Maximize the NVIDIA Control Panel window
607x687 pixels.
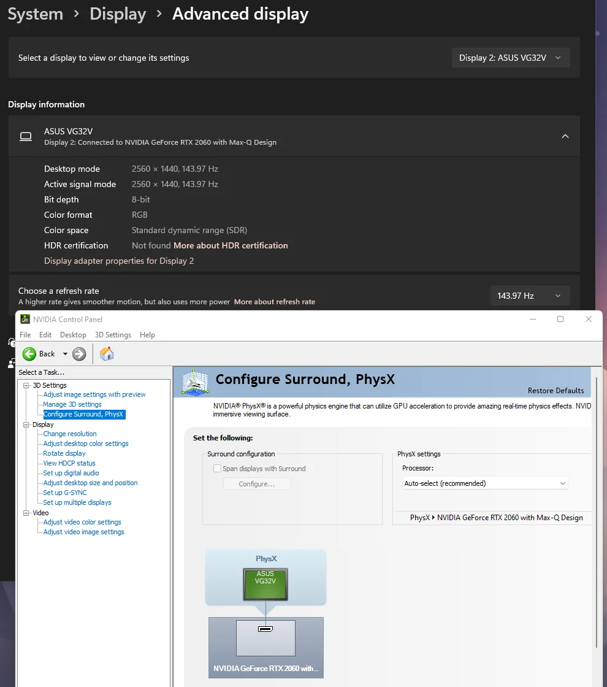pos(560,319)
